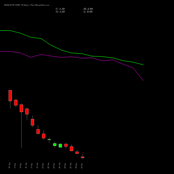Click the 11 Sep date label
This screenshot has width=174, height=174.
point(15,165)
